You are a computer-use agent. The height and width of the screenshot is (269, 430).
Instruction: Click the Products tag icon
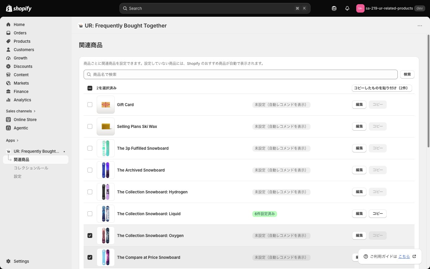[8, 41]
